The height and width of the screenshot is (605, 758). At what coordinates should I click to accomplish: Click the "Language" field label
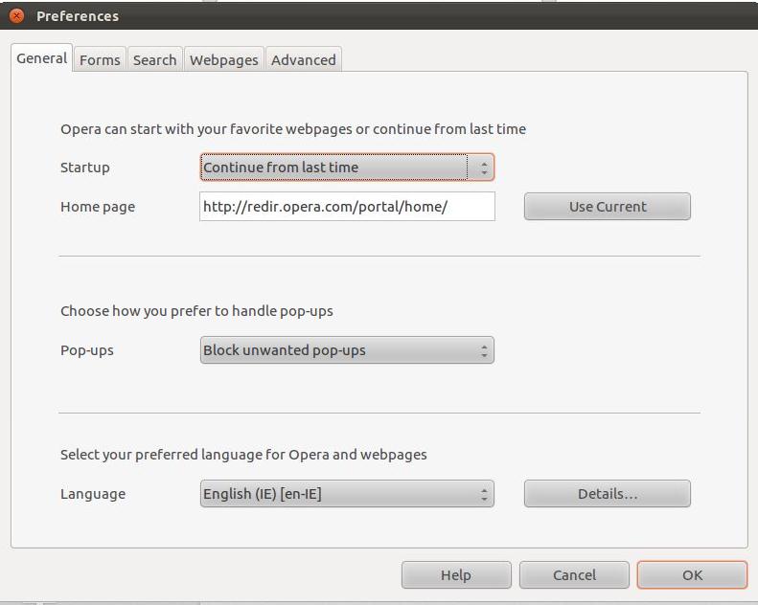(x=93, y=494)
